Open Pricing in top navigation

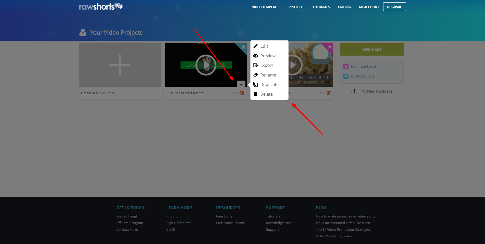pyautogui.click(x=344, y=7)
